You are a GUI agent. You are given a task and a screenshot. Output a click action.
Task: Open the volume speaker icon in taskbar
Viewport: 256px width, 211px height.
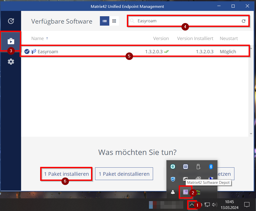tap(215, 205)
